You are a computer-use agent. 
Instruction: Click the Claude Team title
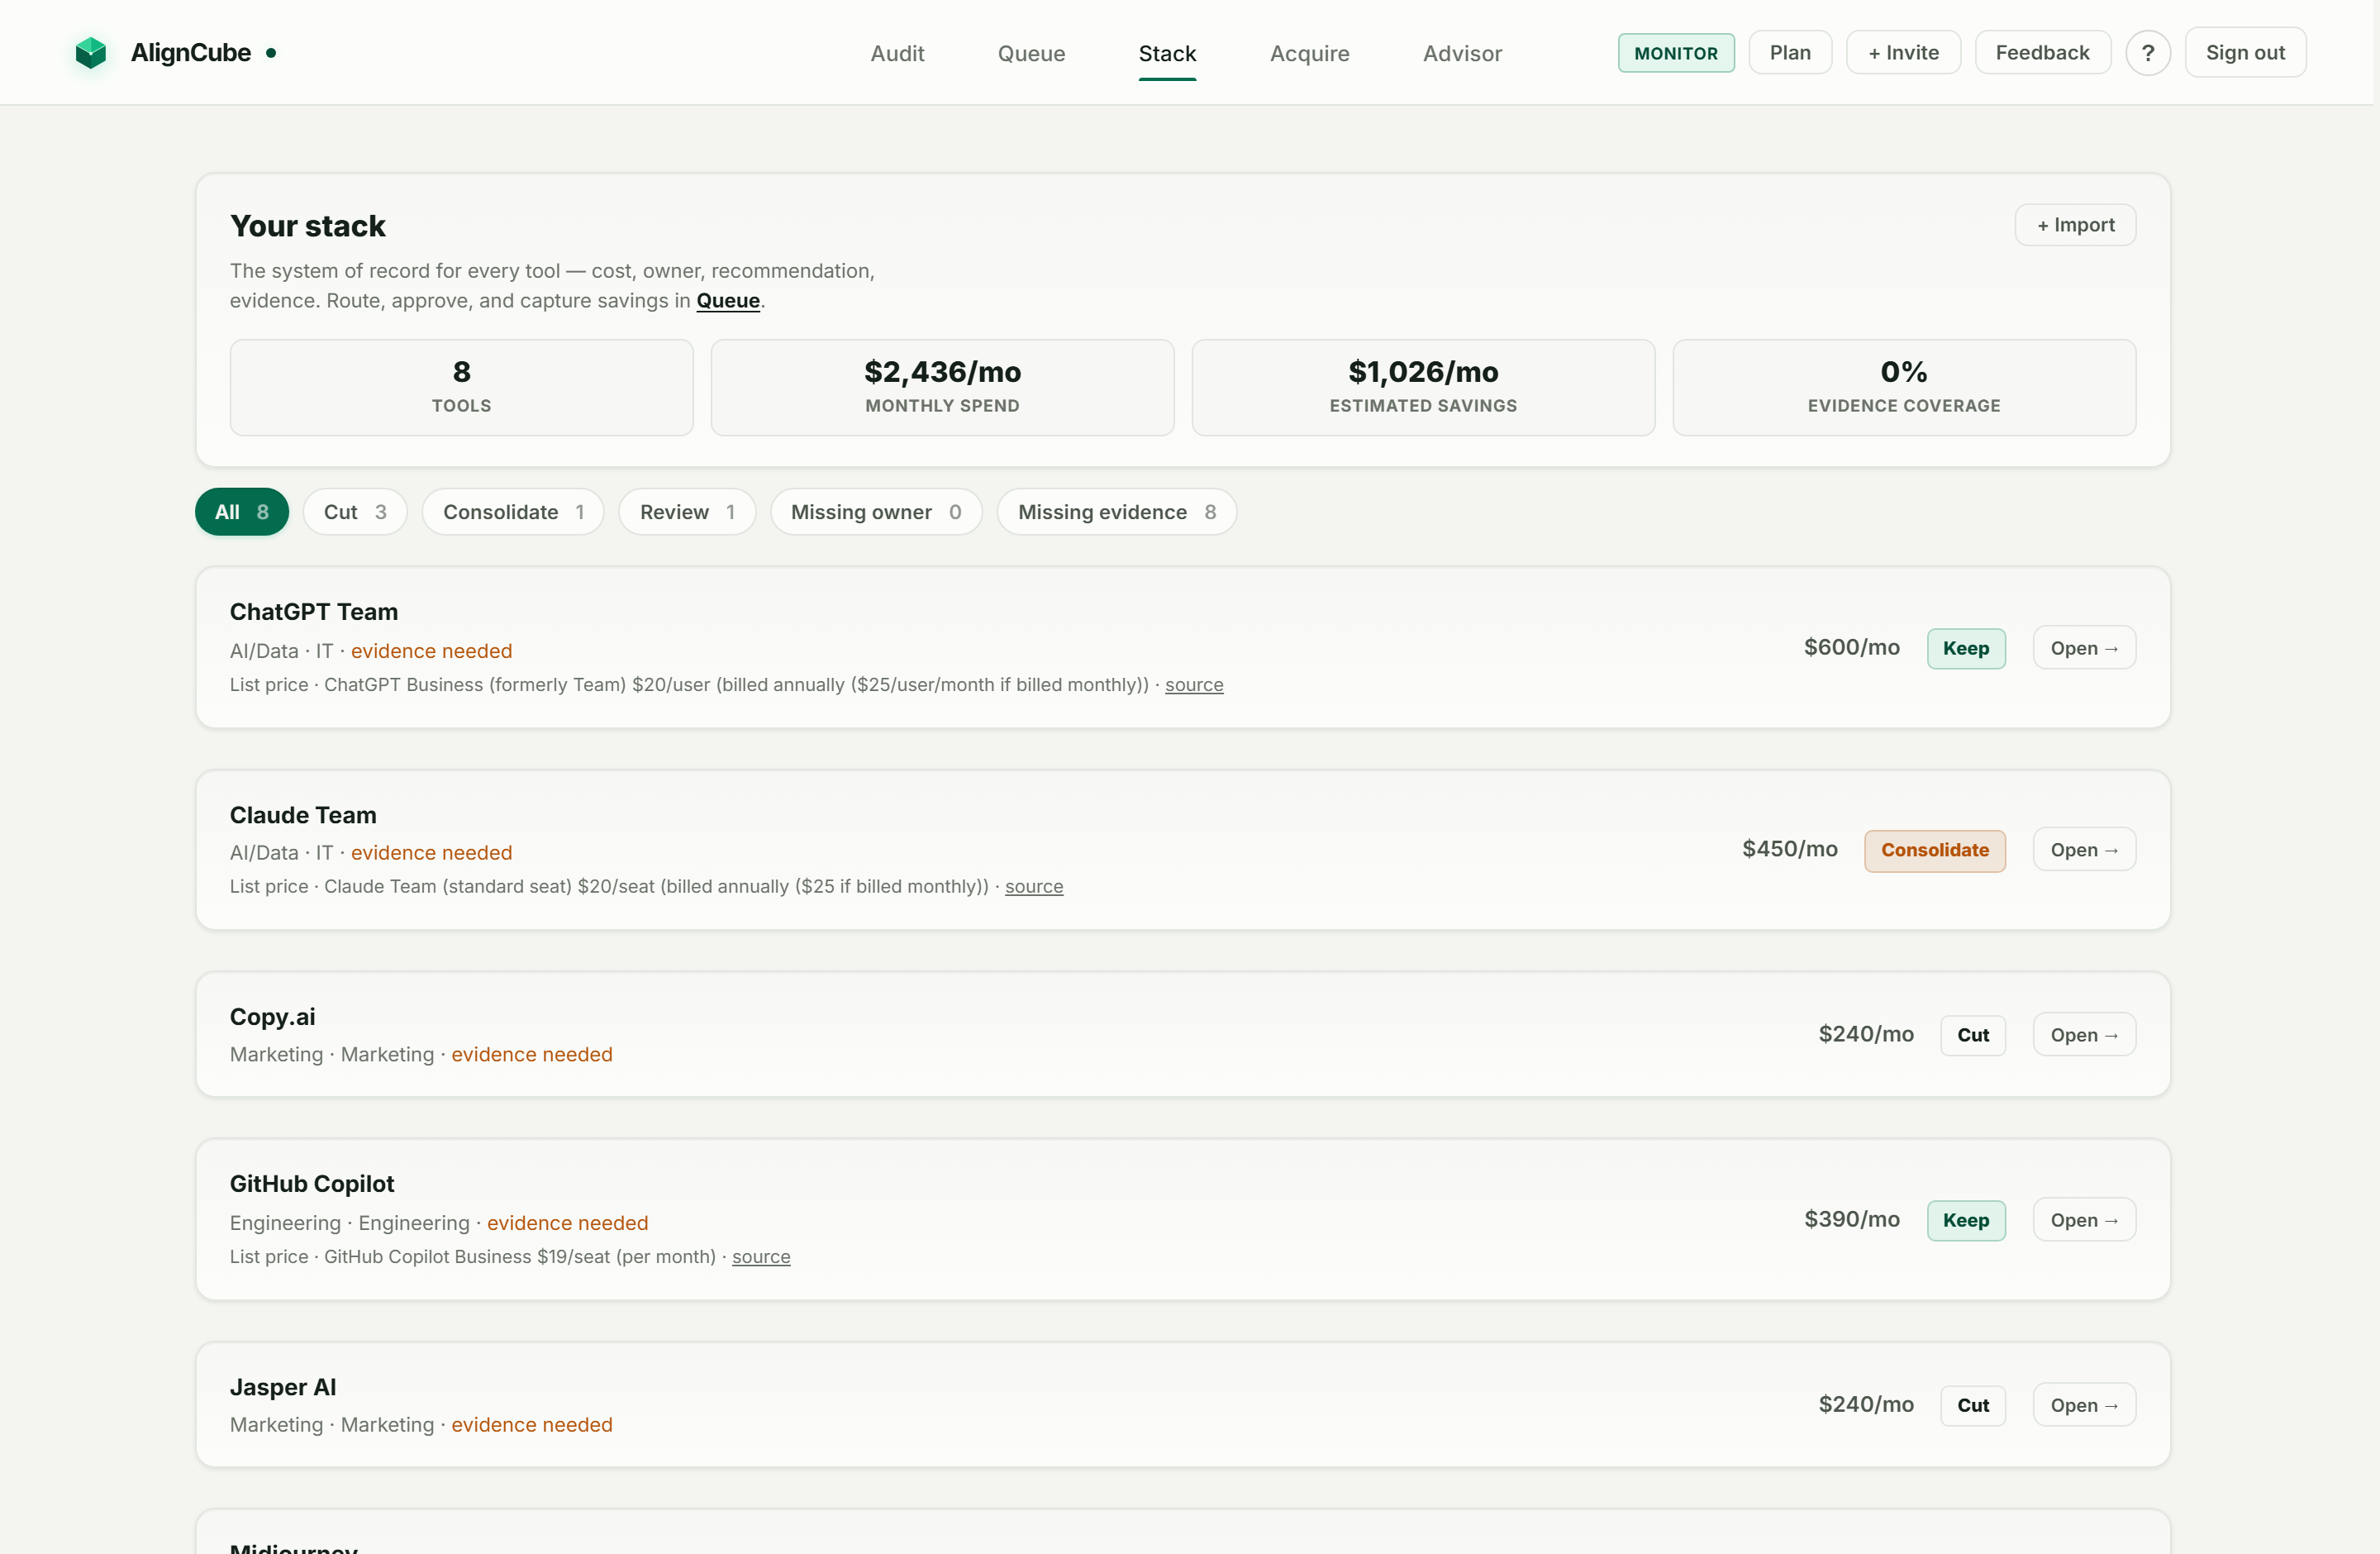[303, 815]
